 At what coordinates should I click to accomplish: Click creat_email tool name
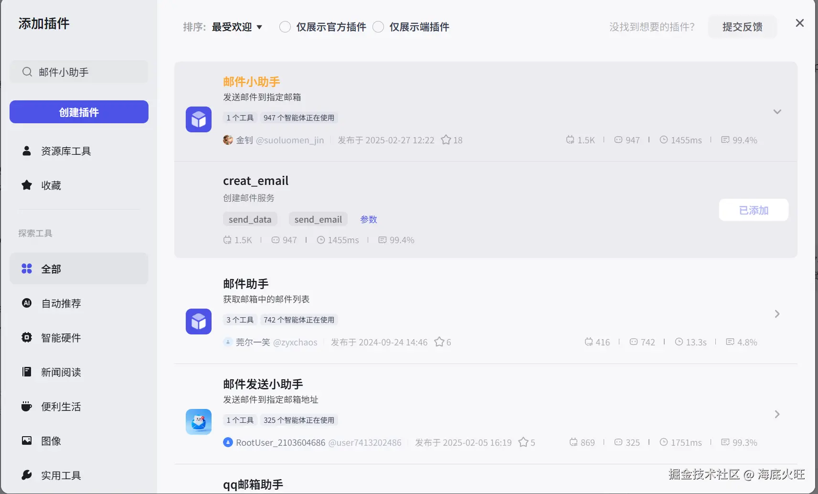point(255,181)
